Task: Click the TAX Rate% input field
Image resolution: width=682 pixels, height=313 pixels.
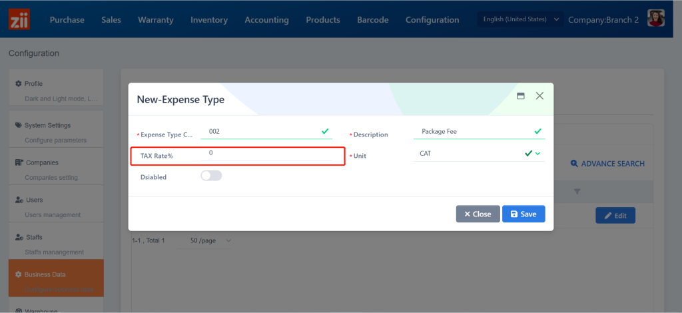Action: coord(273,153)
